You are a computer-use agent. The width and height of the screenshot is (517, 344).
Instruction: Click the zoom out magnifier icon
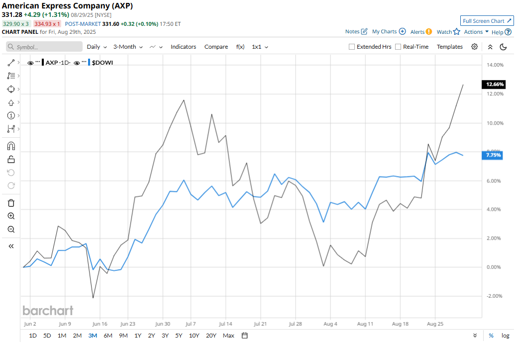pos(11,229)
